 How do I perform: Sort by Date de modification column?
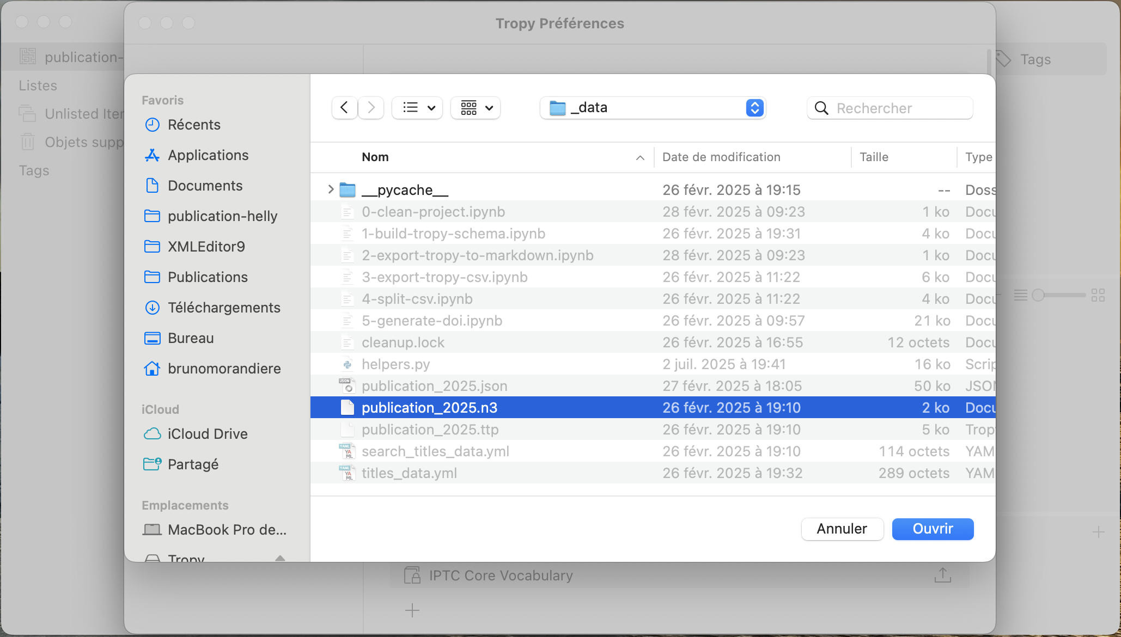(x=721, y=157)
